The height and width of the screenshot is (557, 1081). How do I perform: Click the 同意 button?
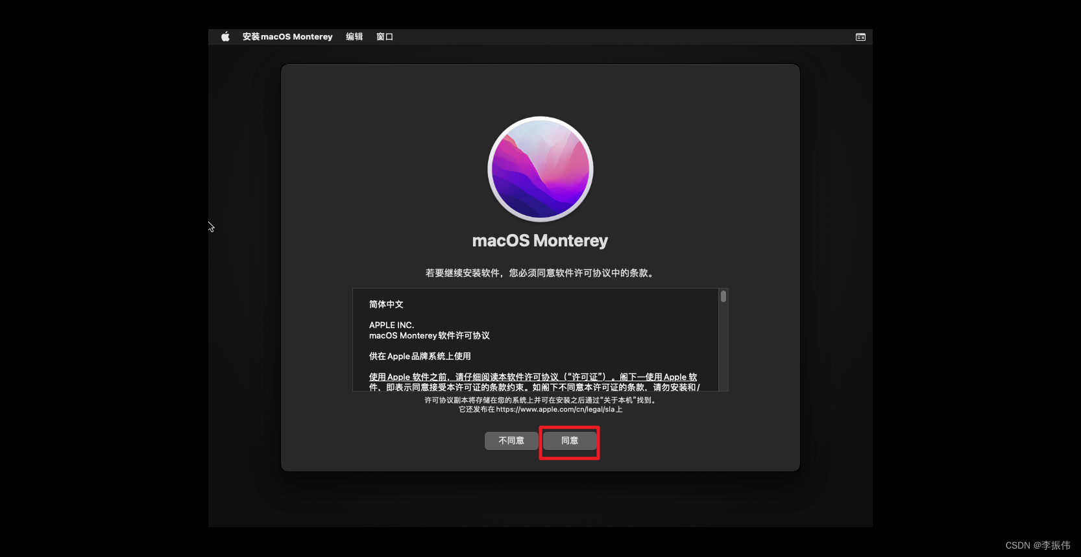click(570, 441)
